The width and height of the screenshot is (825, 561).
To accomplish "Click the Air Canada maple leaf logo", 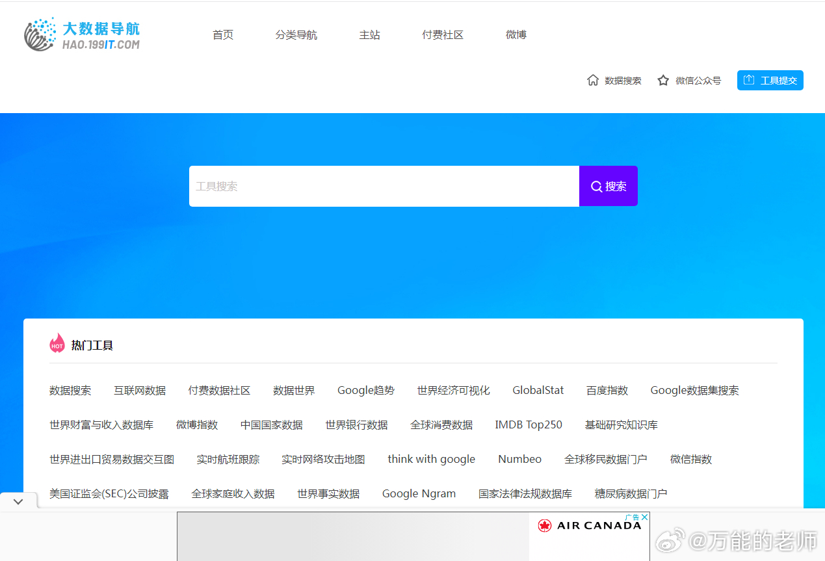I will [545, 525].
